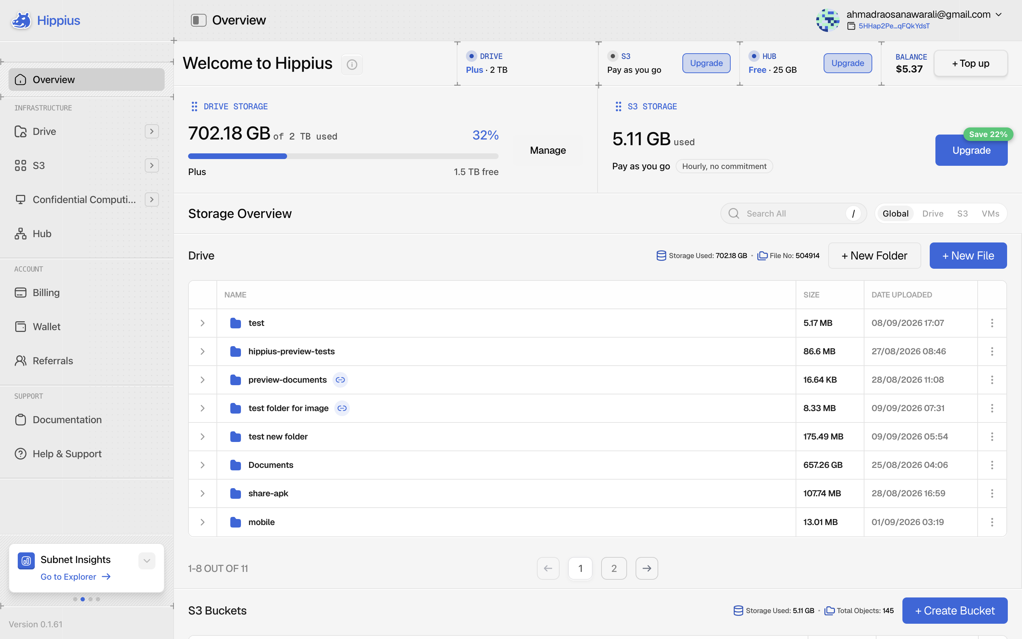The width and height of the screenshot is (1022, 639).
Task: Collapse the Subnet Insights card
Action: (147, 561)
